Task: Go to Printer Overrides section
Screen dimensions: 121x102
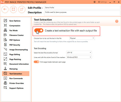Action: [16, 83]
